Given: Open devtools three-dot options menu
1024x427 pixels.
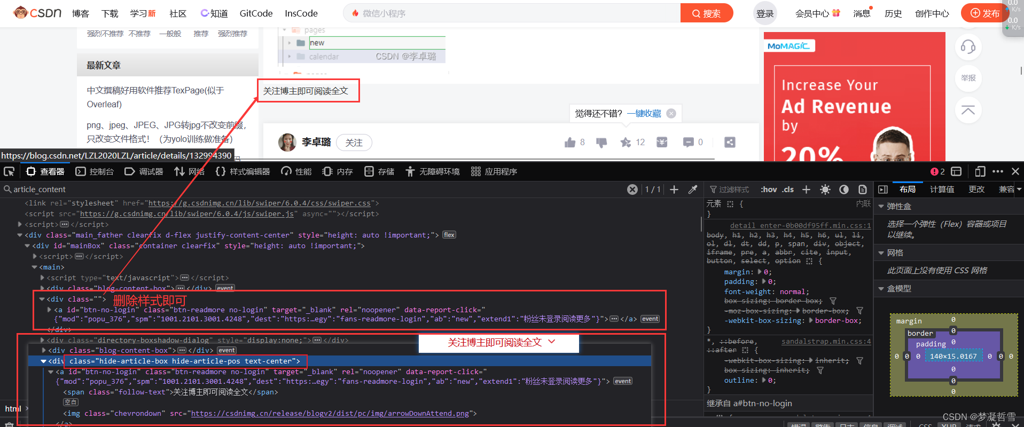Looking at the screenshot, I should [x=997, y=171].
